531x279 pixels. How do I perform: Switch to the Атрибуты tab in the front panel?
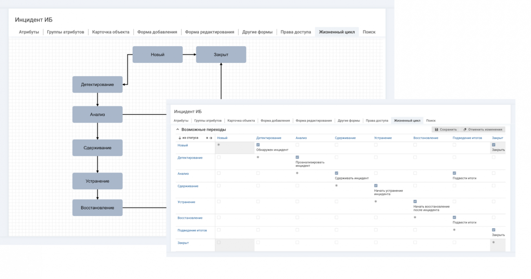(x=181, y=120)
